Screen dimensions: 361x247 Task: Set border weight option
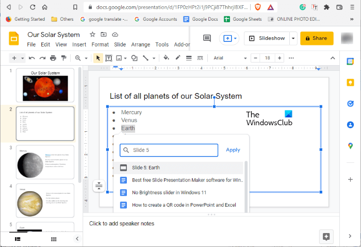point(189,58)
